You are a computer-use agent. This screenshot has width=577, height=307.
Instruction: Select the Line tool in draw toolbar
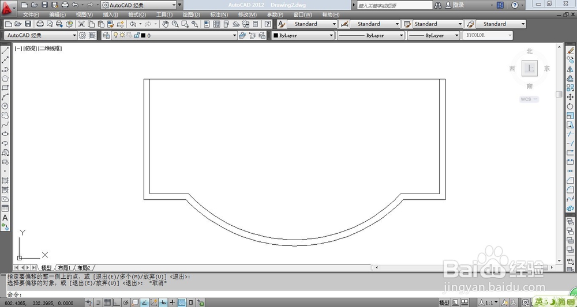5,50
